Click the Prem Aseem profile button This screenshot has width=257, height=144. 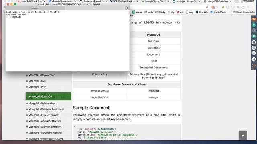(x=248, y=1)
